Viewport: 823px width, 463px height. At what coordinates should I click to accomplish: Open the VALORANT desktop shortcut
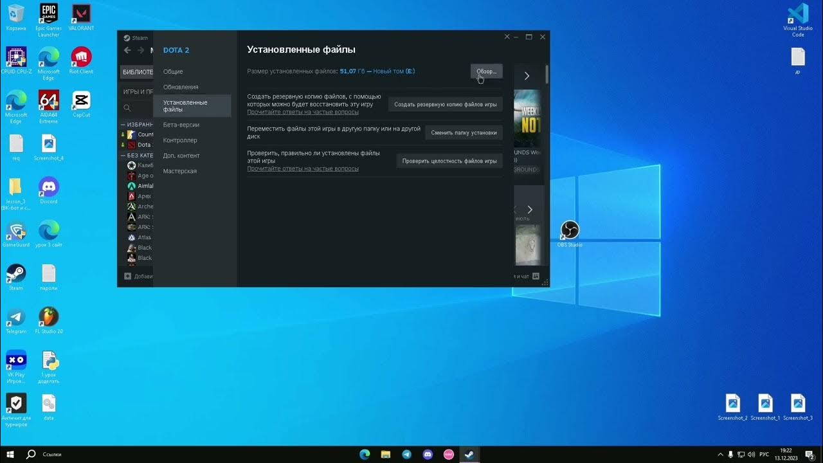[81, 17]
